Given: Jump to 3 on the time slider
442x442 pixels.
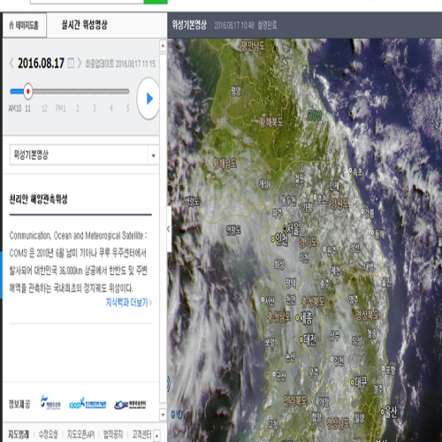Looking at the screenshot, I should [x=95, y=109].
